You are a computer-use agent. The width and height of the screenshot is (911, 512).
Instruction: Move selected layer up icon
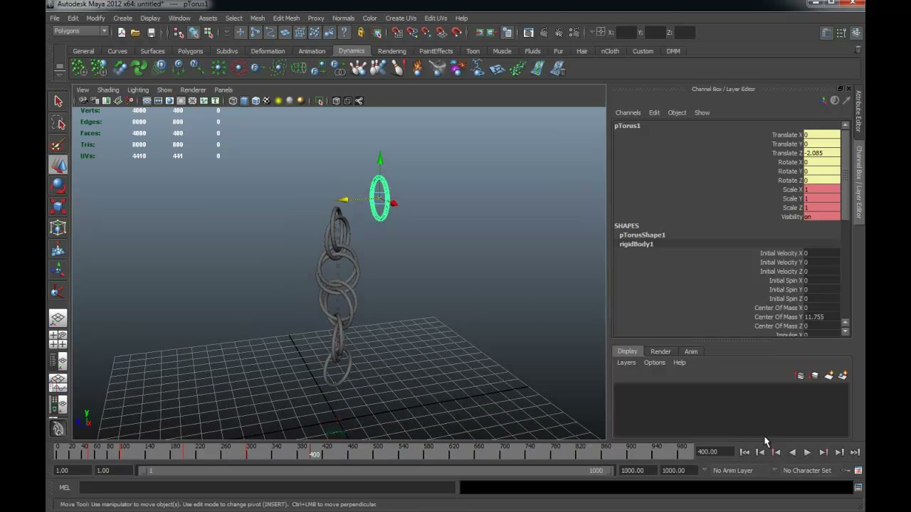pos(800,375)
